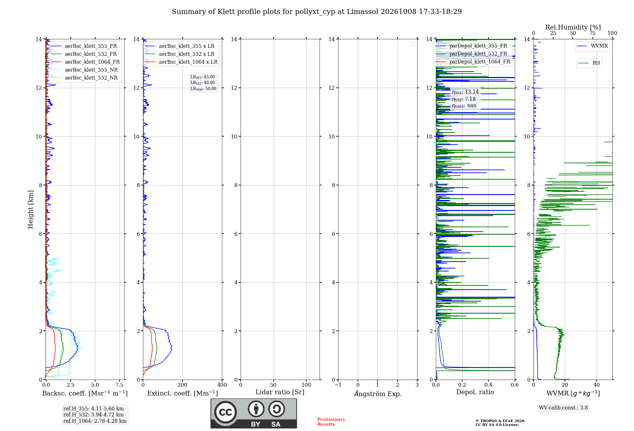Click the ref.H_1064: 2.78-4.28 km text
The image size is (634, 431).
[95, 421]
